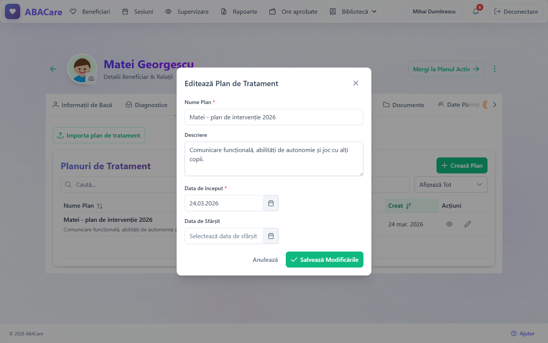Open calendar picker for Data de Sfârșit
548x343 pixels.
[x=271, y=236]
